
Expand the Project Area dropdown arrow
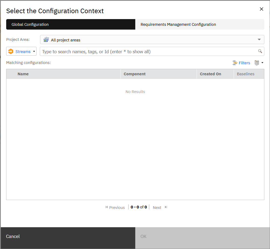[259, 40]
